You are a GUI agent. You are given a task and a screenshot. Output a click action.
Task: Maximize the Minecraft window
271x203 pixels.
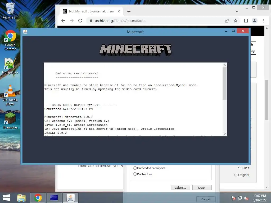pyautogui.click(x=233, y=31)
